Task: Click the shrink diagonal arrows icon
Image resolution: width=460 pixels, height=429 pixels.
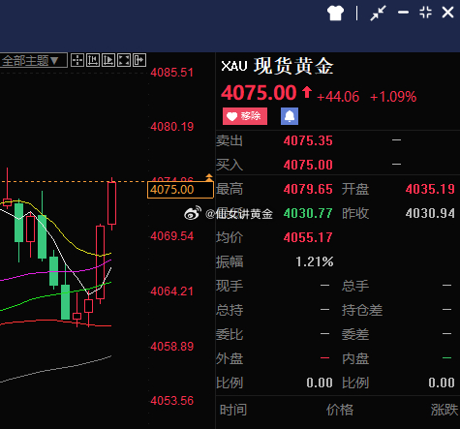Action: (378, 14)
